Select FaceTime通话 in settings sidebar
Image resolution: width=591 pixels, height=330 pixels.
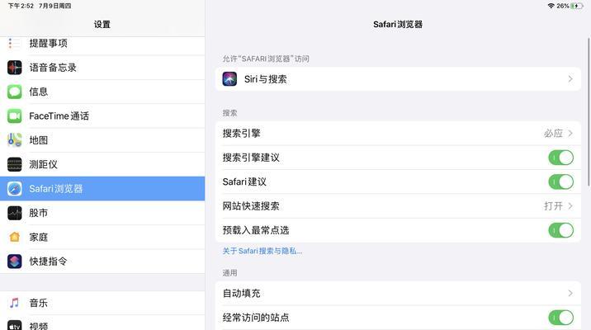(102, 116)
